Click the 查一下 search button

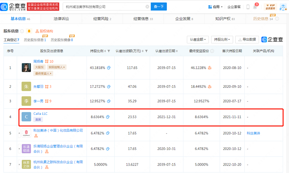coord(159,7)
